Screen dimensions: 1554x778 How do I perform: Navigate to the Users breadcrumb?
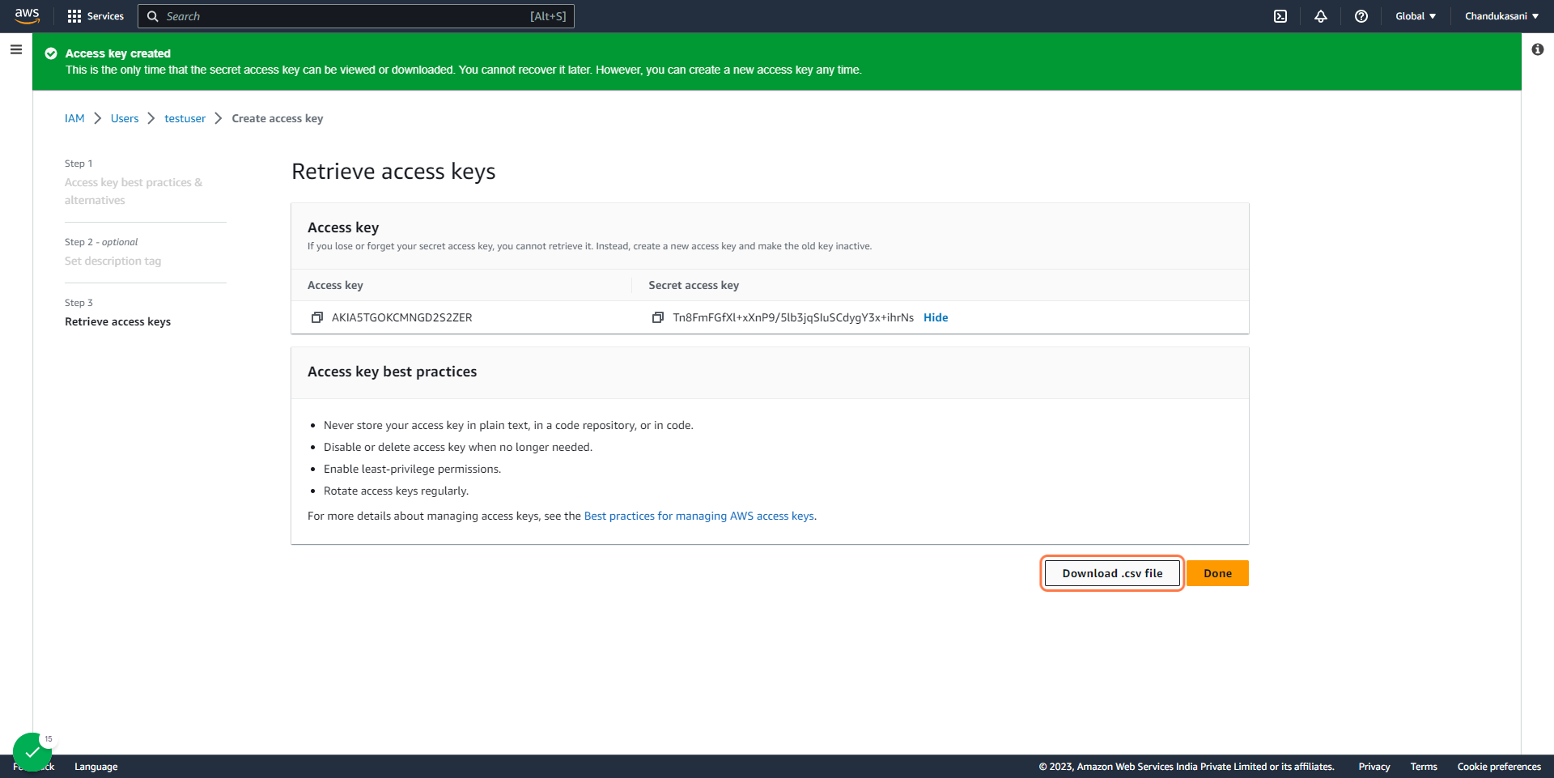click(125, 118)
